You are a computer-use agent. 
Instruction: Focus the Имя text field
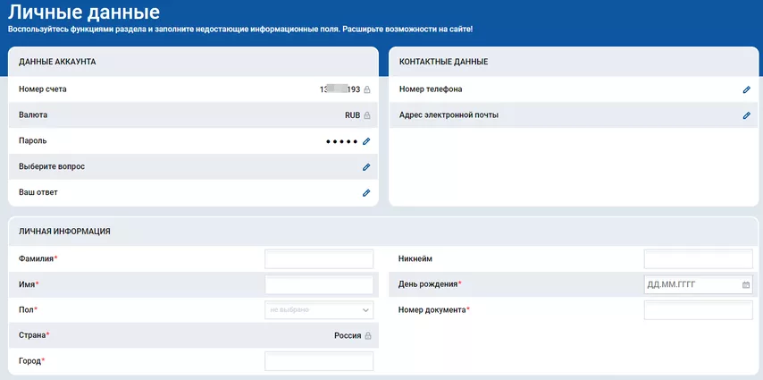pos(319,284)
